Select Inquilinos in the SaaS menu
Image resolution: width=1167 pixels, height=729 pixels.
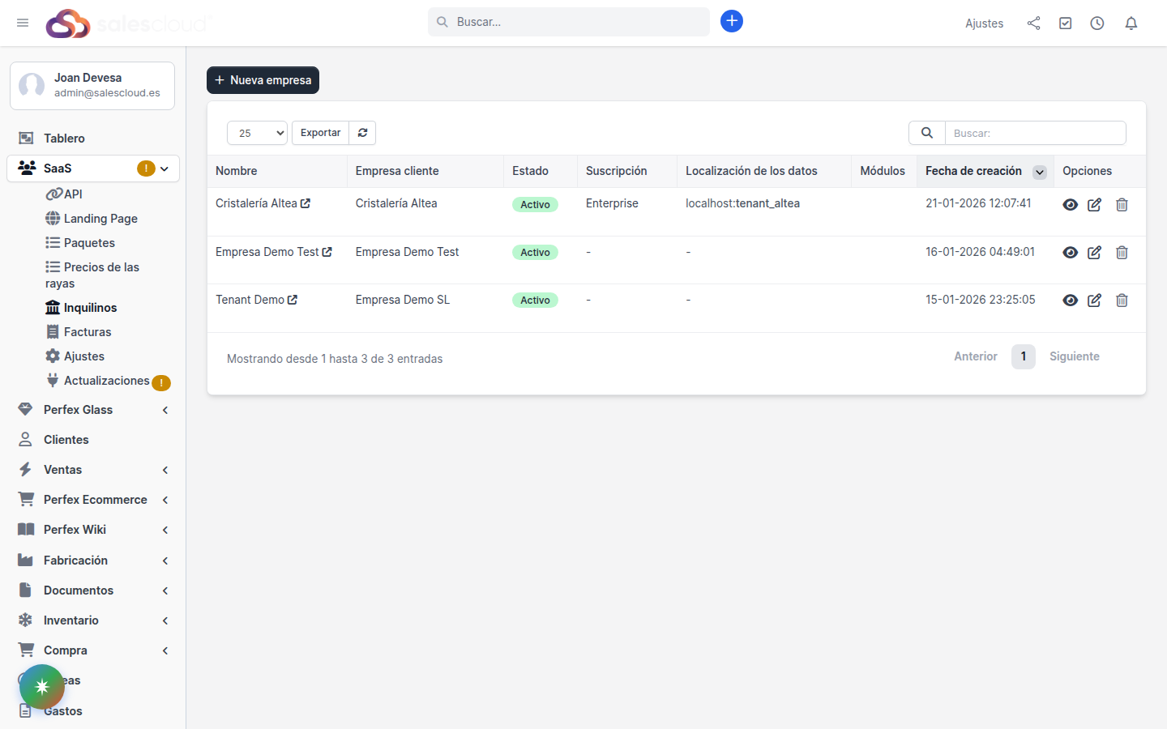[88, 307]
